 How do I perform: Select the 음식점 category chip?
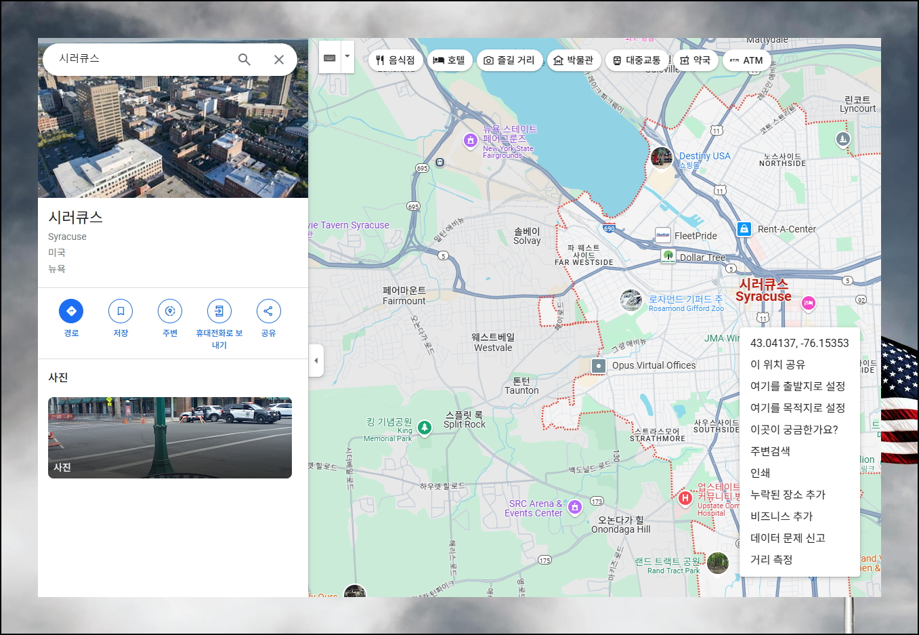coord(396,60)
